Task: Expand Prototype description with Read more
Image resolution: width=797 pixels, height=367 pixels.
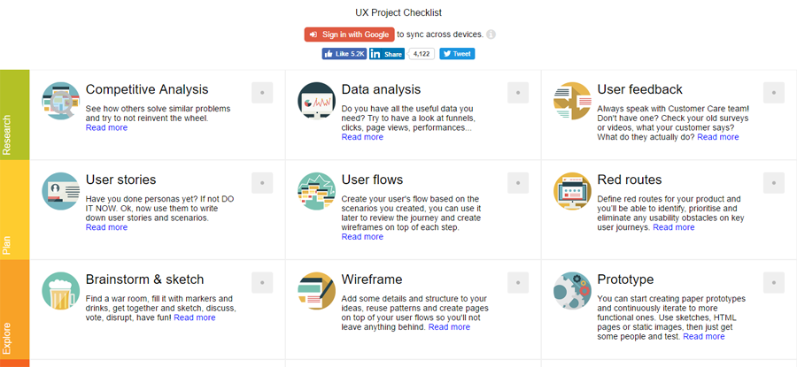Action: [x=703, y=336]
